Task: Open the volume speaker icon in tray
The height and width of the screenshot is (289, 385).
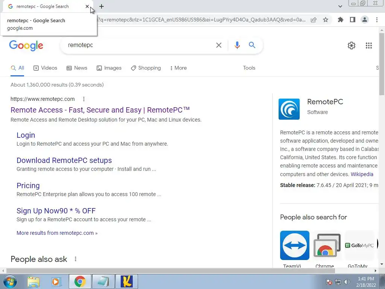Action: (x=347, y=282)
